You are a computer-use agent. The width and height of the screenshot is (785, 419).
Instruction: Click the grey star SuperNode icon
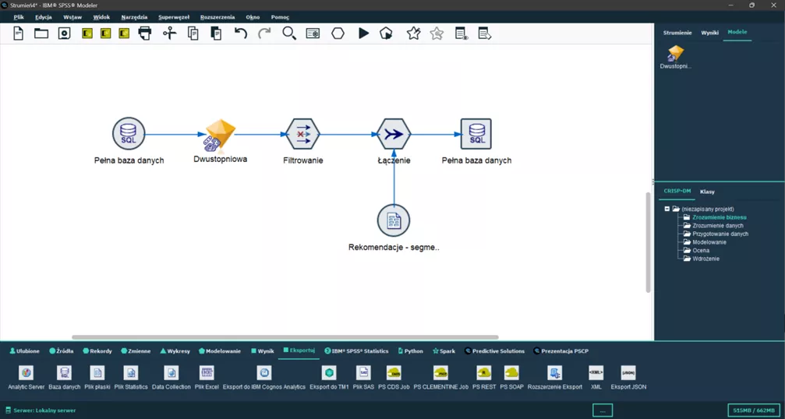point(437,33)
